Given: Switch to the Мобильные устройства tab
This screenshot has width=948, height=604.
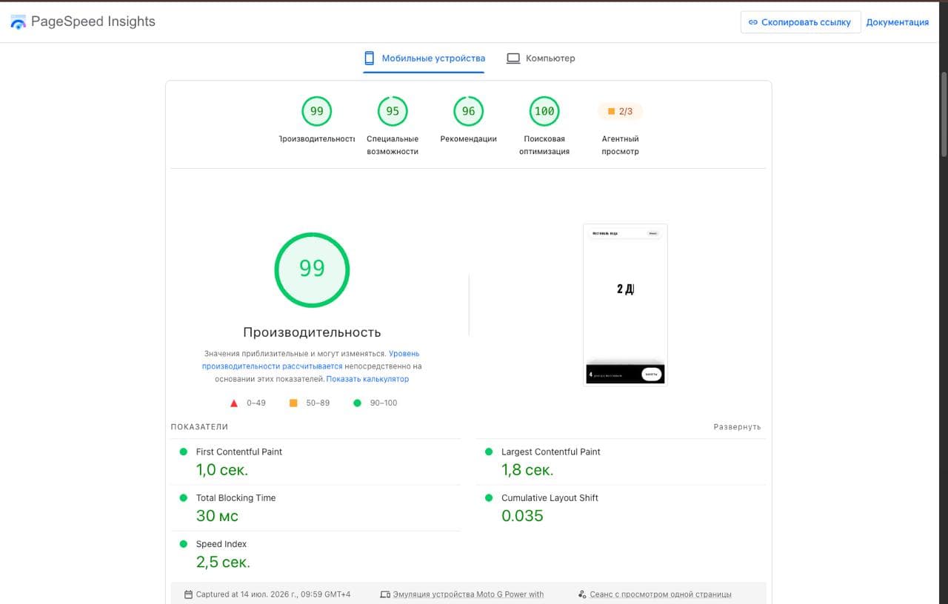Looking at the screenshot, I should point(424,58).
